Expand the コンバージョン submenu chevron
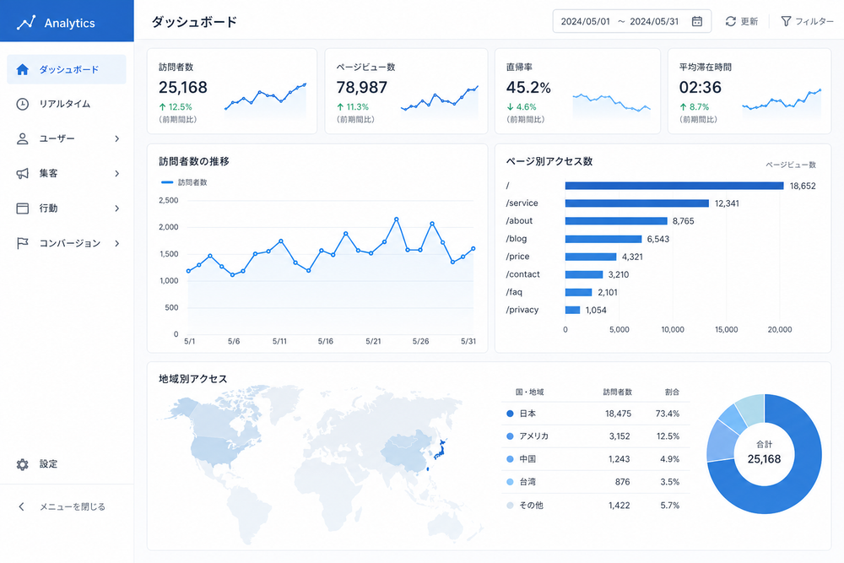Viewport: 844px width, 563px height. click(x=116, y=243)
